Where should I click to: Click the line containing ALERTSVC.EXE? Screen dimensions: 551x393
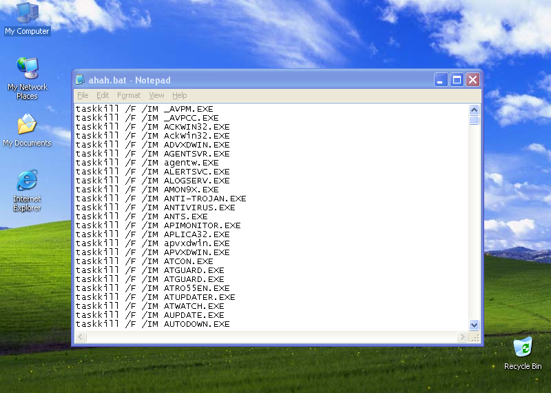[x=152, y=172]
